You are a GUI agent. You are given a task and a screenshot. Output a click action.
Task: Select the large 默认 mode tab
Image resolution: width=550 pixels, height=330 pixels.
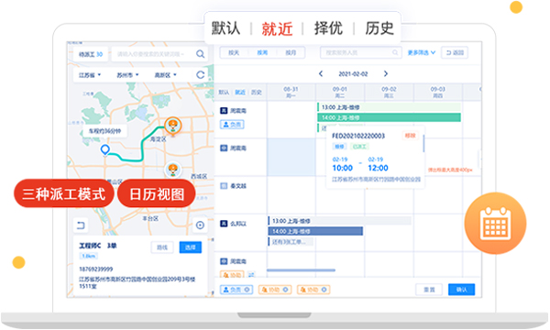(x=225, y=28)
